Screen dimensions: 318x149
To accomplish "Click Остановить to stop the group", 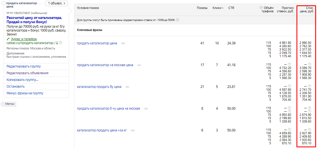I will tap(16, 86).
